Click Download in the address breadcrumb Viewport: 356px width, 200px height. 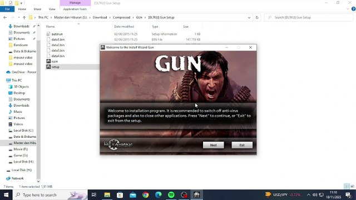tap(100, 17)
